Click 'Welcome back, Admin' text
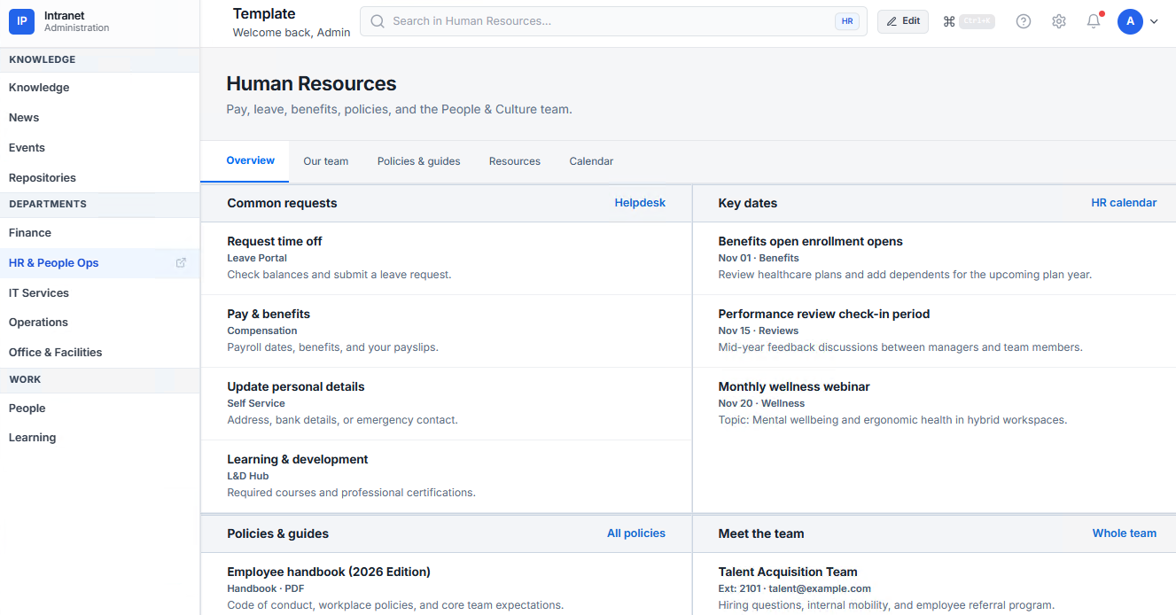 292,33
